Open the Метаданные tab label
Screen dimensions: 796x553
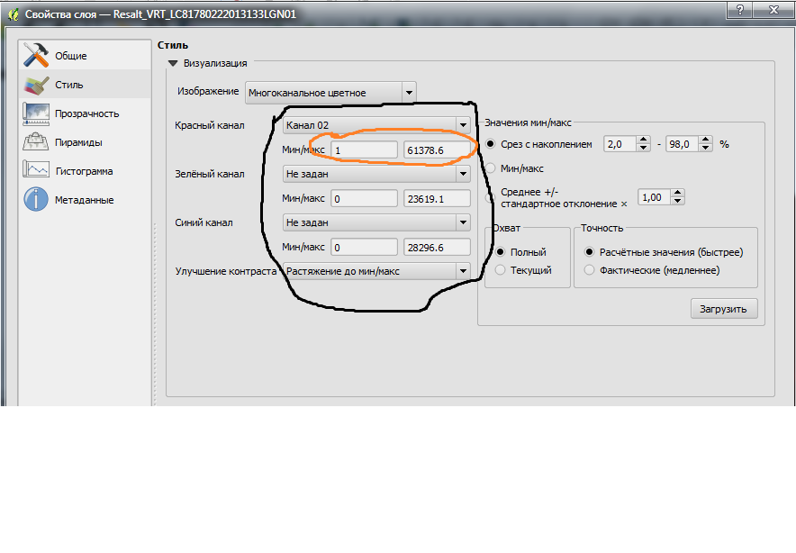(85, 200)
